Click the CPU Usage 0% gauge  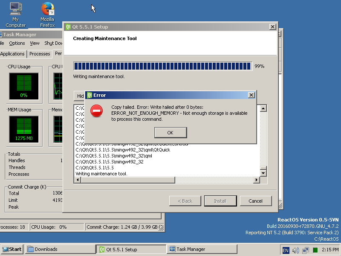(24, 87)
